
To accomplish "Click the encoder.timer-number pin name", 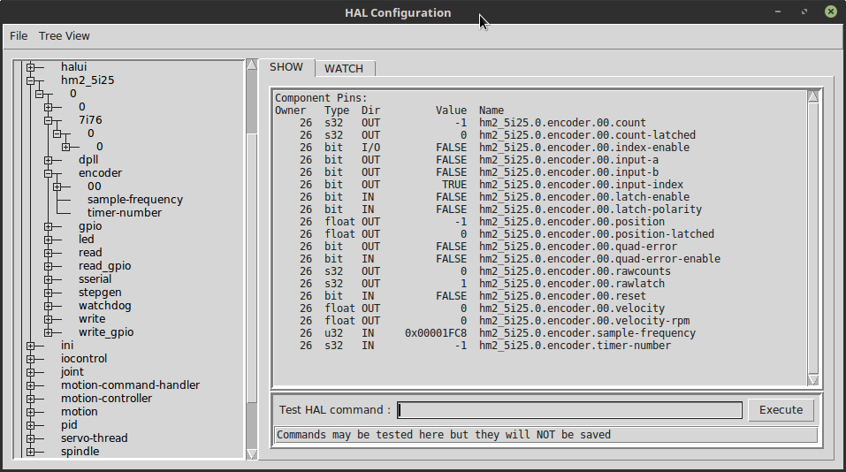I will click(x=575, y=346).
